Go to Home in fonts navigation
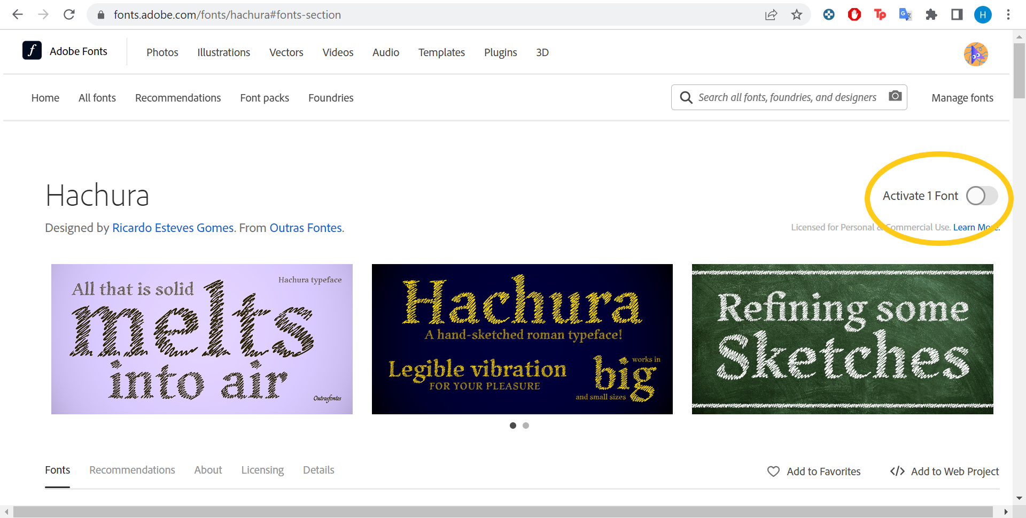Viewport: 1026px width, 518px height. pyautogui.click(x=45, y=98)
